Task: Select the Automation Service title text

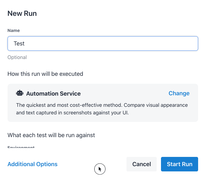Action: pos(53,94)
